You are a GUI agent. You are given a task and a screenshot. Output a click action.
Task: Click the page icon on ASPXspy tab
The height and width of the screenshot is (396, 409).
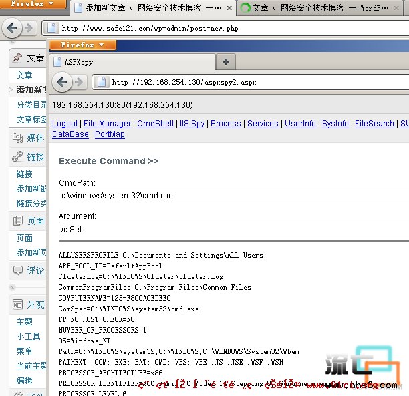coord(57,62)
